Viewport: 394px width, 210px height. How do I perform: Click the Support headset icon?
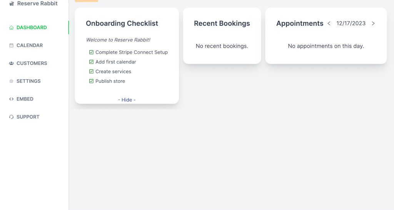(11, 117)
